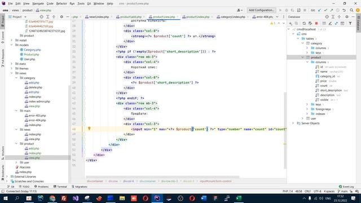This screenshot has width=361, height=203.
Task: Click the orange IDE updates icon
Action: (x=358, y=10)
